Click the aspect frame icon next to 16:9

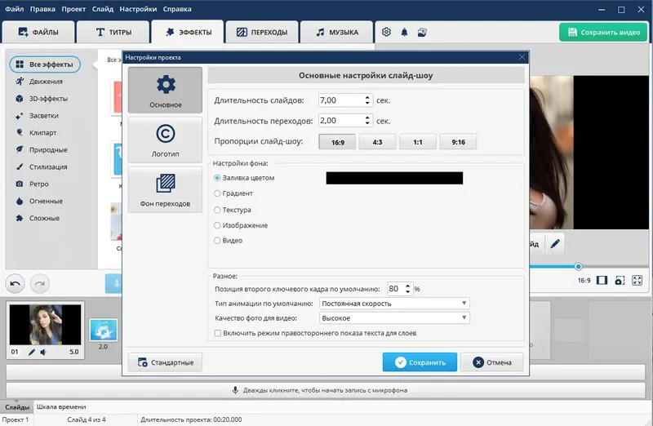(602, 280)
